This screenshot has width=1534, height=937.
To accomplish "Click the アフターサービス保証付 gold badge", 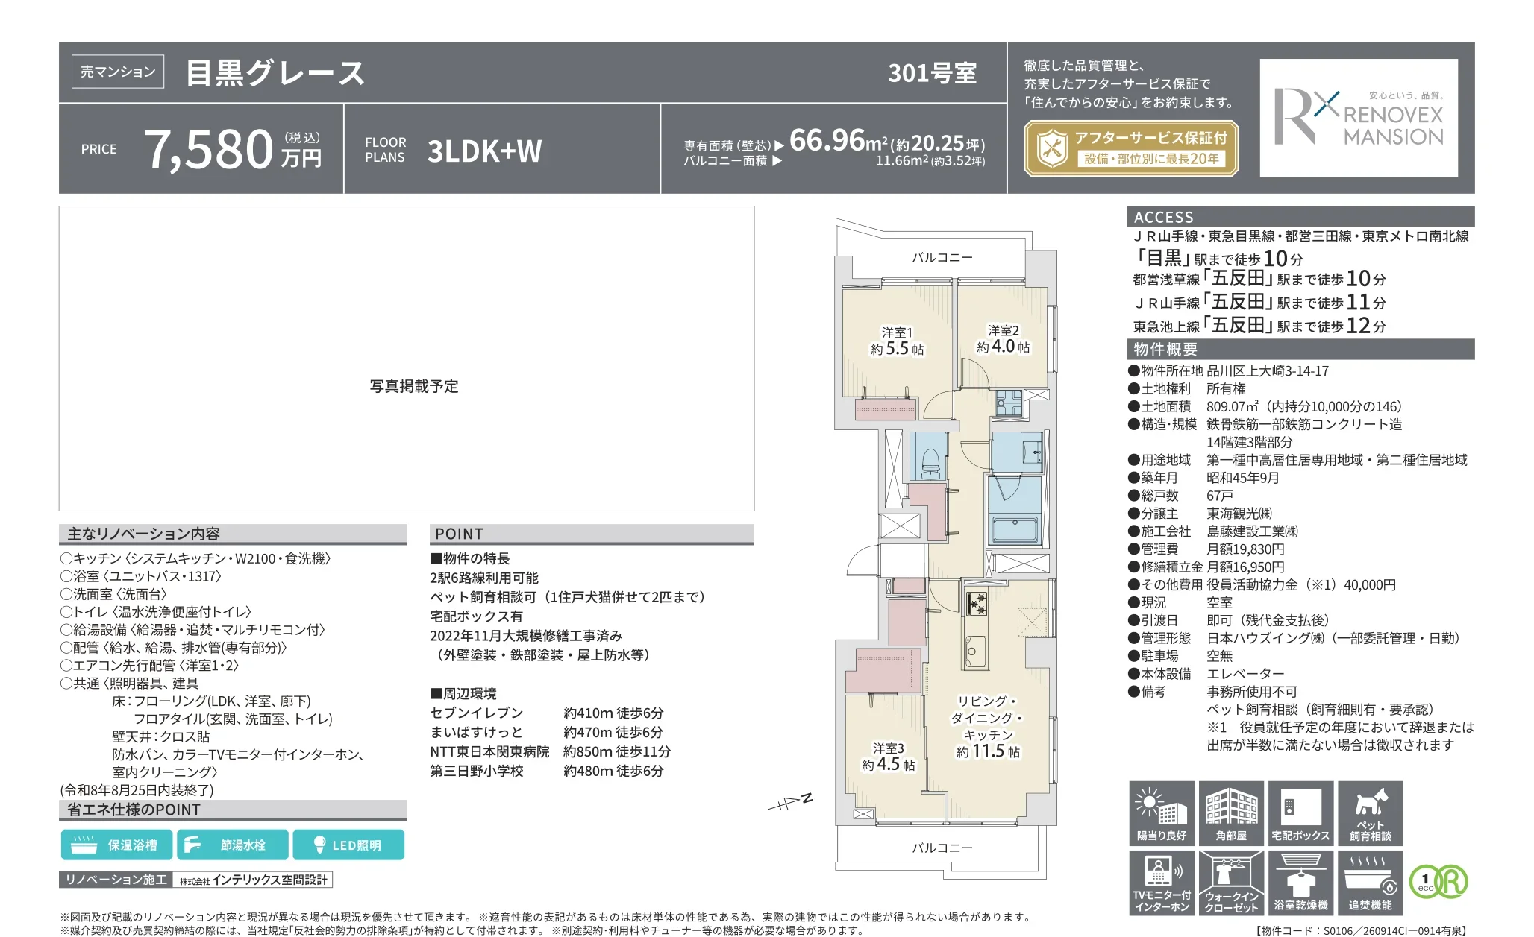I will pyautogui.click(x=1131, y=148).
